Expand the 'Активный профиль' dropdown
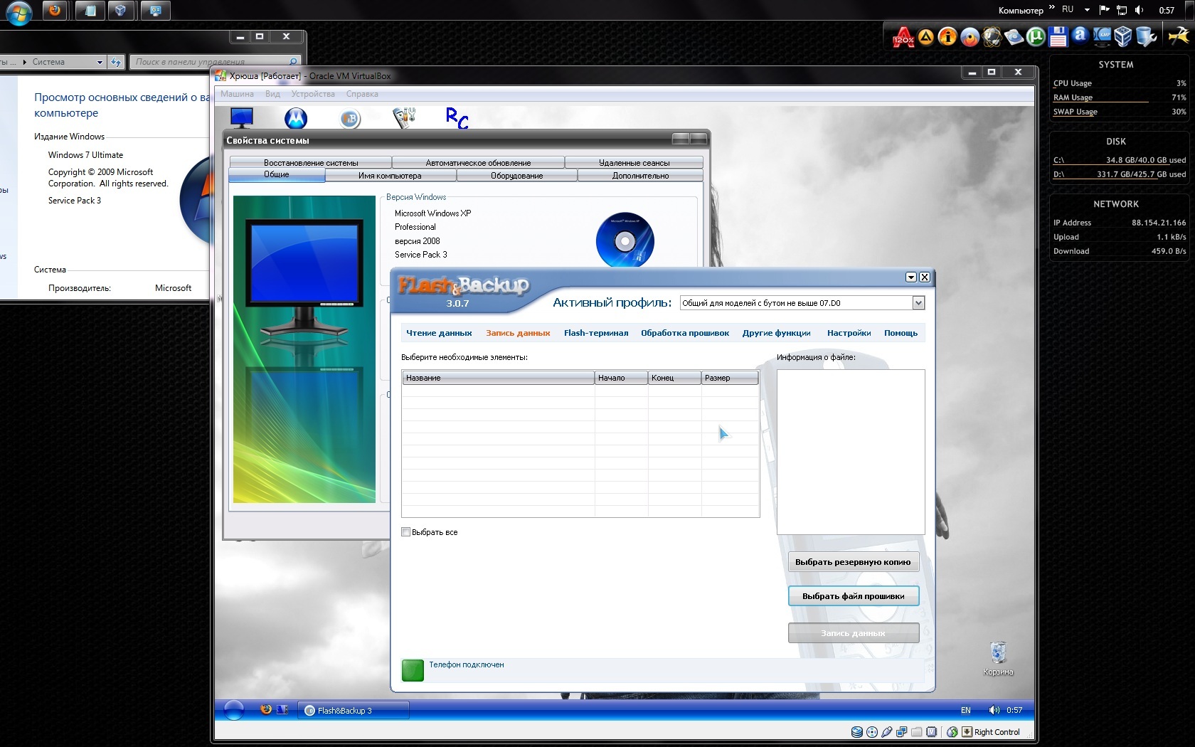Image resolution: width=1195 pixels, height=747 pixels. point(918,303)
